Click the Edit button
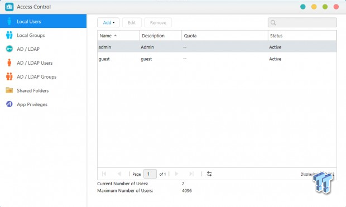 pyautogui.click(x=132, y=22)
